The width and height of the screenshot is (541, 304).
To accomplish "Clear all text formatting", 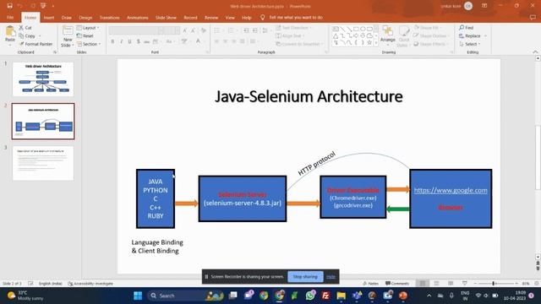I will pos(204,30).
